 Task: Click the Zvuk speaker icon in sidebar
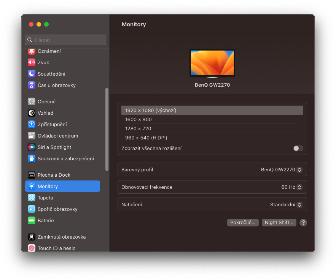(32, 62)
